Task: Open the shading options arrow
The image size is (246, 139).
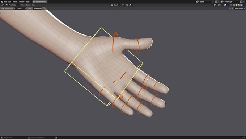Action: pyautogui.click(x=244, y=5)
